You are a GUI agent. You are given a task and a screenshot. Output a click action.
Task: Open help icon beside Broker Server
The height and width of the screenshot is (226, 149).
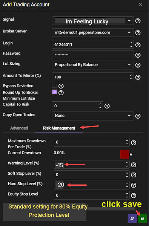pos(138,32)
